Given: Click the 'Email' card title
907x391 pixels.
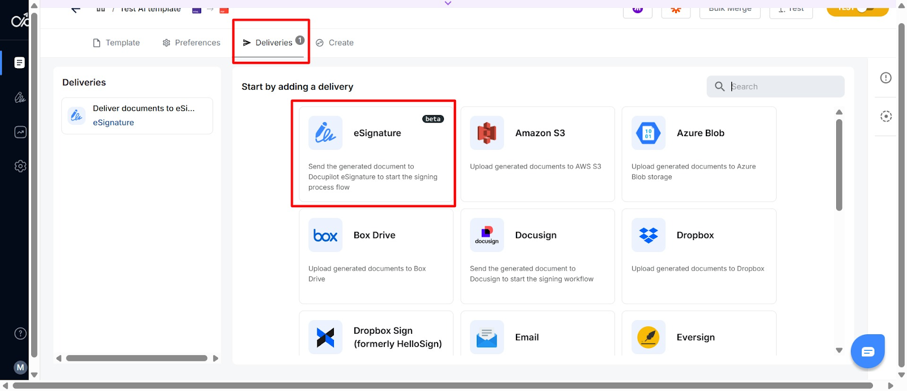Looking at the screenshot, I should pyautogui.click(x=527, y=337).
